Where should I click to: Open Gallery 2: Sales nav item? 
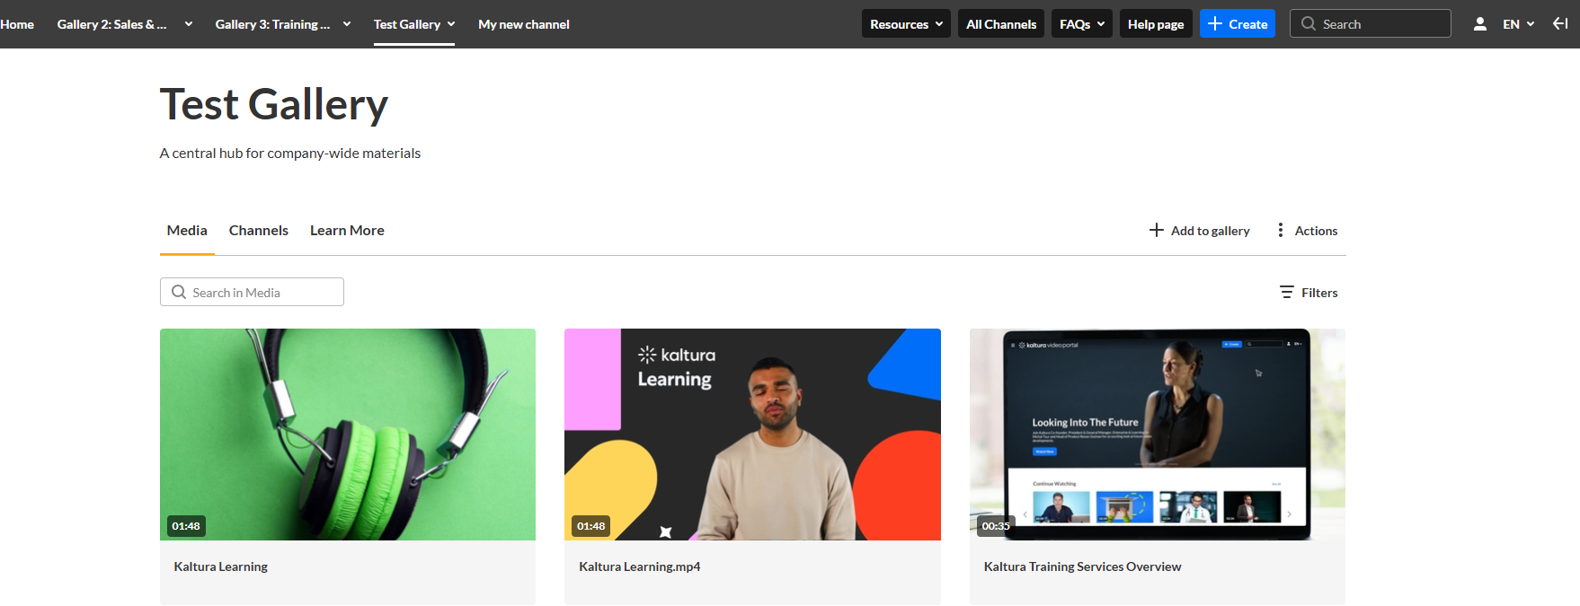click(x=112, y=24)
